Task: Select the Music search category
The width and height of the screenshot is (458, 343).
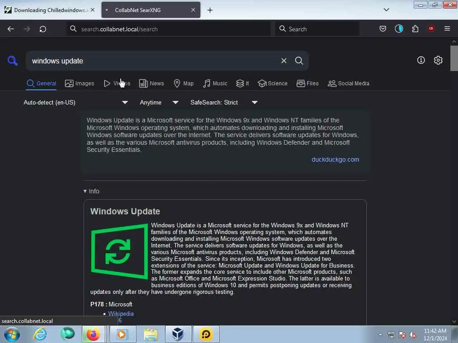Action: coord(215,84)
